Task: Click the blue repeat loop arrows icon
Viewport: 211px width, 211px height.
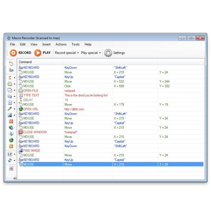Action: 10,160
